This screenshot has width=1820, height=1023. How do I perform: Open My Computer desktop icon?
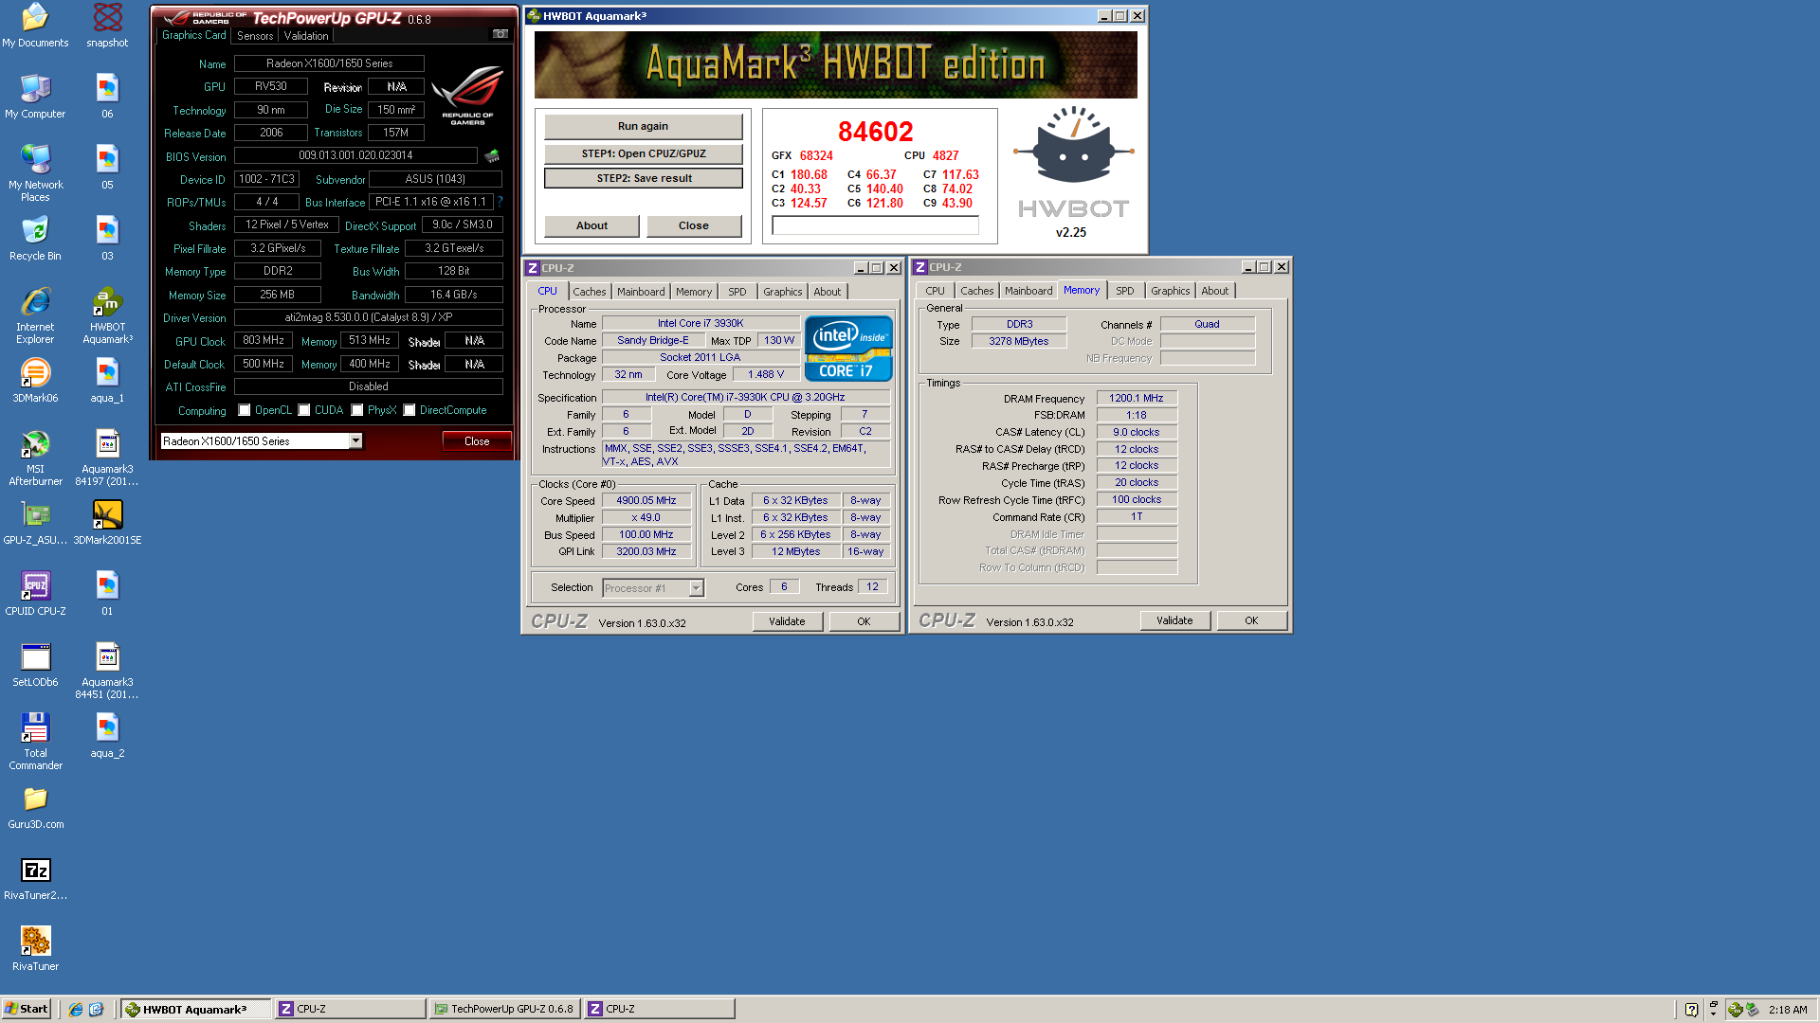pyautogui.click(x=35, y=97)
